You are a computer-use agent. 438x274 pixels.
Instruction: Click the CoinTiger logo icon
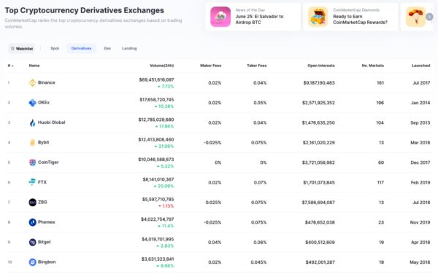click(x=32, y=163)
